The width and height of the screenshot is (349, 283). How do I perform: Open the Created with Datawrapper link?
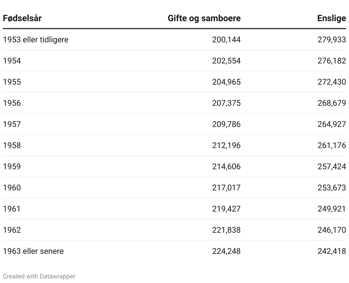(x=39, y=276)
